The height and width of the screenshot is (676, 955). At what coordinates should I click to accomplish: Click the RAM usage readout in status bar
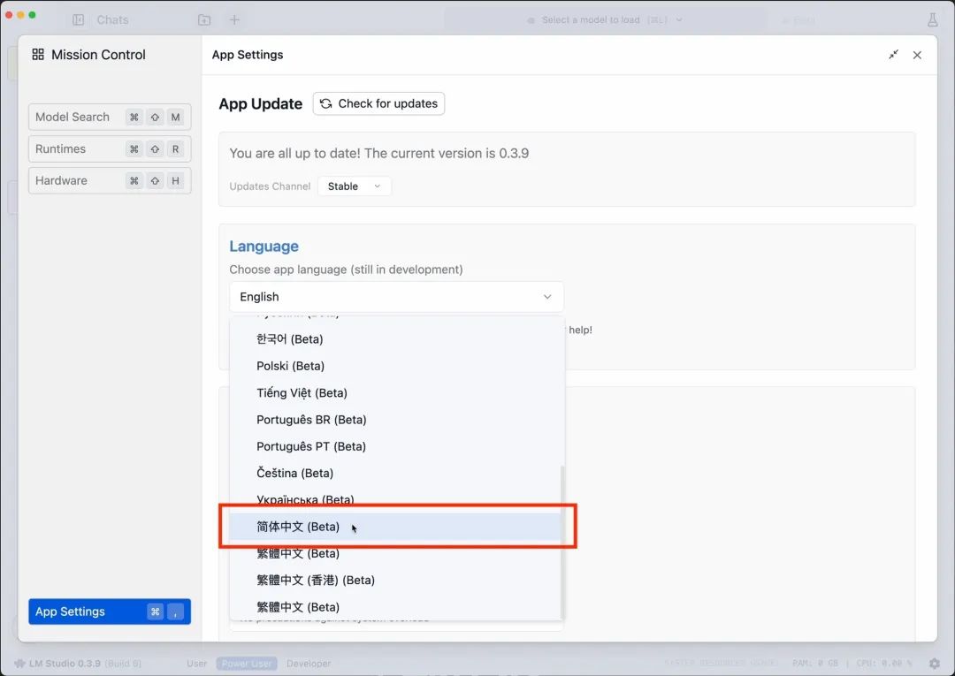tap(815, 664)
